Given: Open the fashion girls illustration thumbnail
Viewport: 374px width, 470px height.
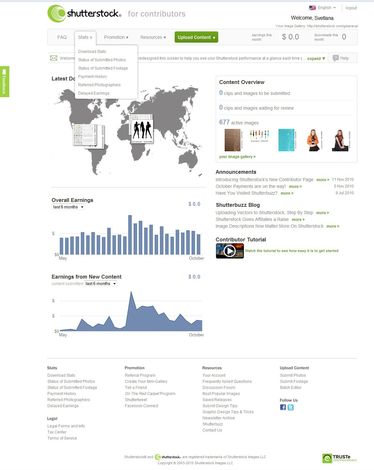Looking at the screenshot, I should click(x=259, y=136).
